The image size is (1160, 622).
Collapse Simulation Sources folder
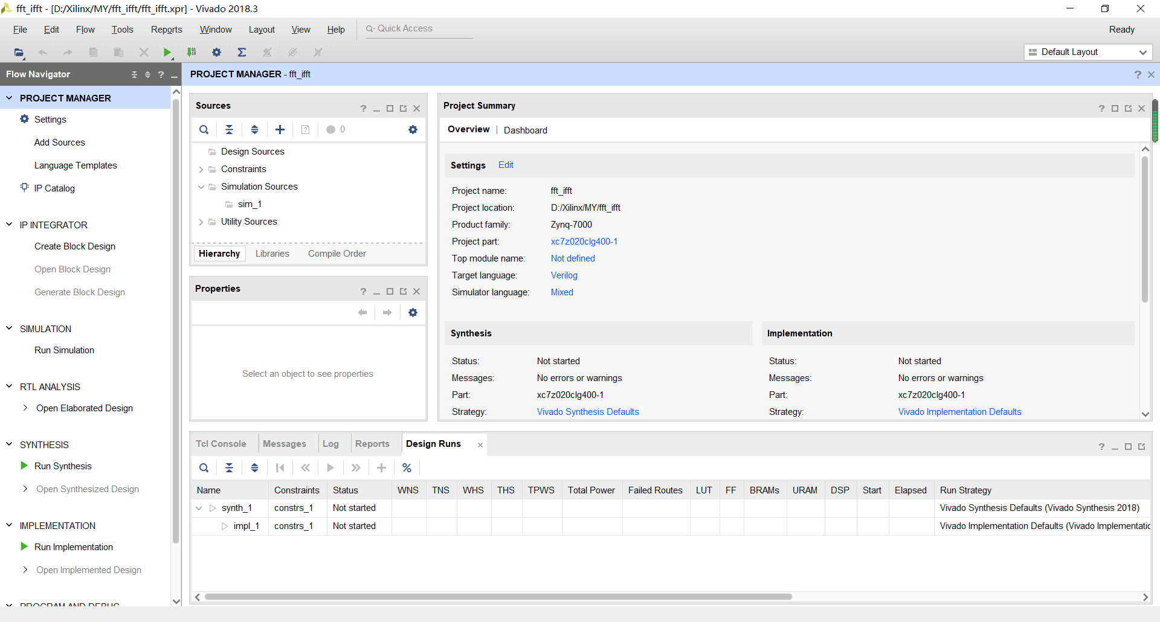point(201,187)
